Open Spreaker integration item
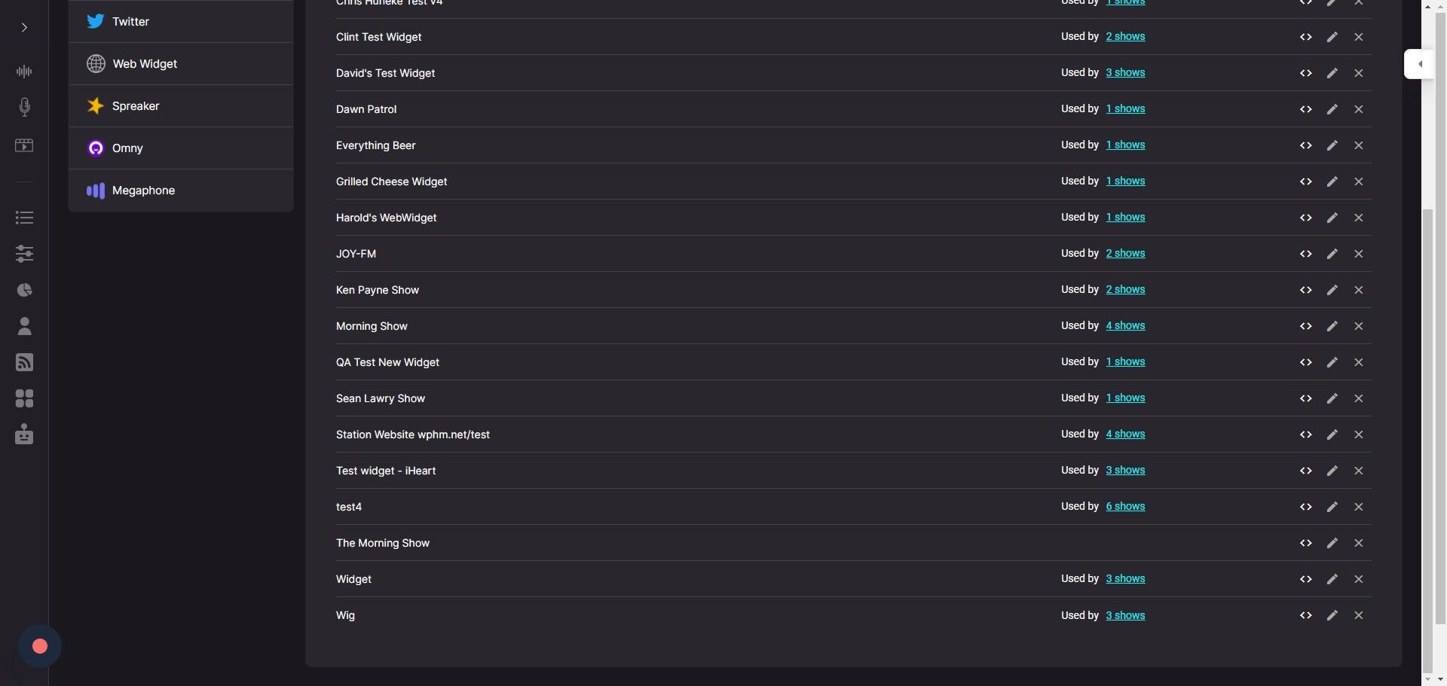This screenshot has height=686, width=1447. point(136,106)
